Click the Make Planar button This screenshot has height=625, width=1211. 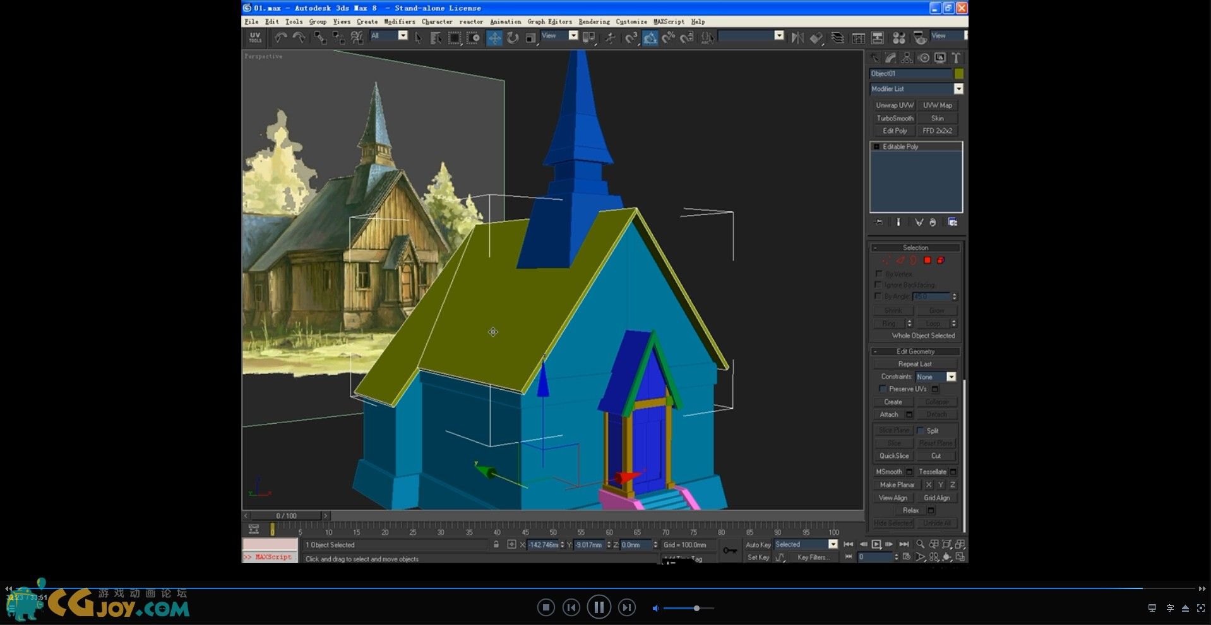[897, 484]
